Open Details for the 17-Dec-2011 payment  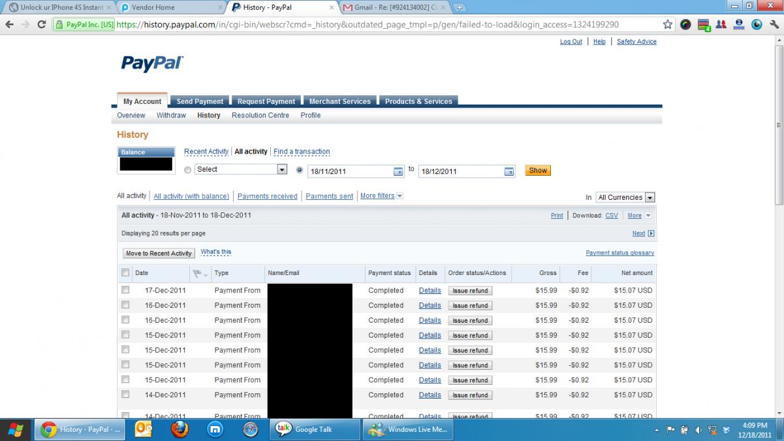[x=430, y=290]
